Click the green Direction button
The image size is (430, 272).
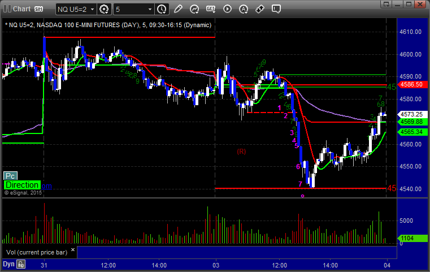[x=22, y=185]
